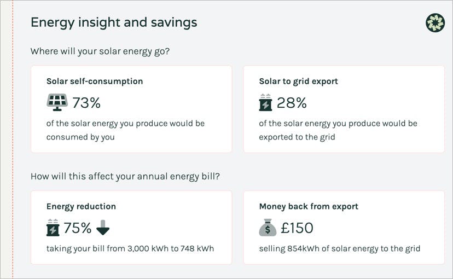Click the 75% energy reduction figure

click(x=78, y=228)
